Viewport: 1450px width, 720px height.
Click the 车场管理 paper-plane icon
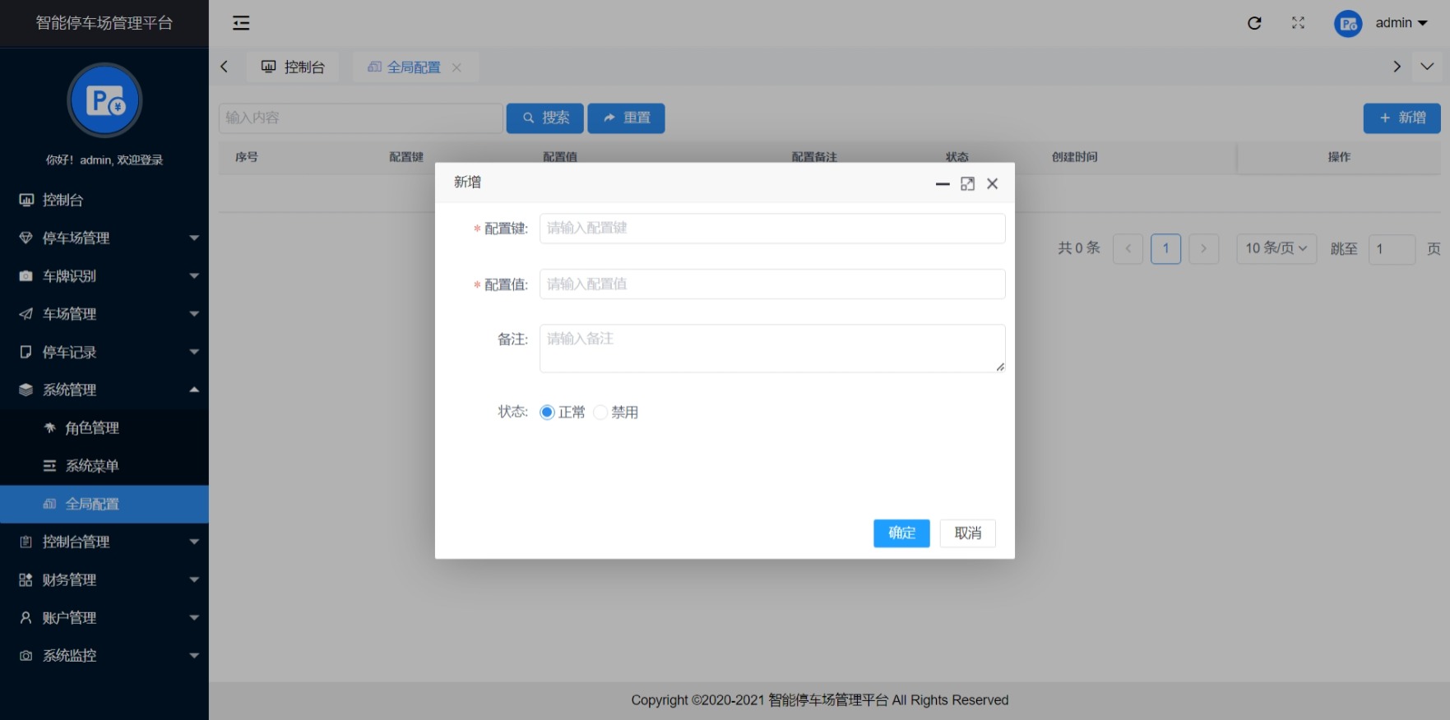coord(26,314)
